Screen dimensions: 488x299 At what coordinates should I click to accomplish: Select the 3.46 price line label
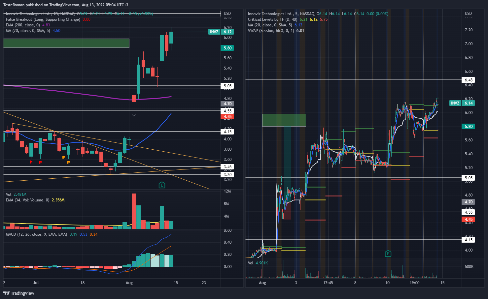point(227,167)
